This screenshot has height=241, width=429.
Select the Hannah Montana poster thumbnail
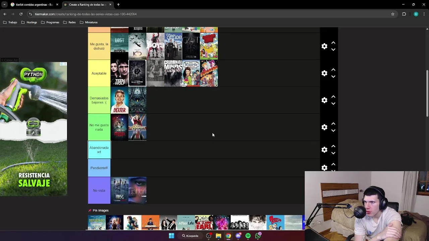tap(137, 127)
